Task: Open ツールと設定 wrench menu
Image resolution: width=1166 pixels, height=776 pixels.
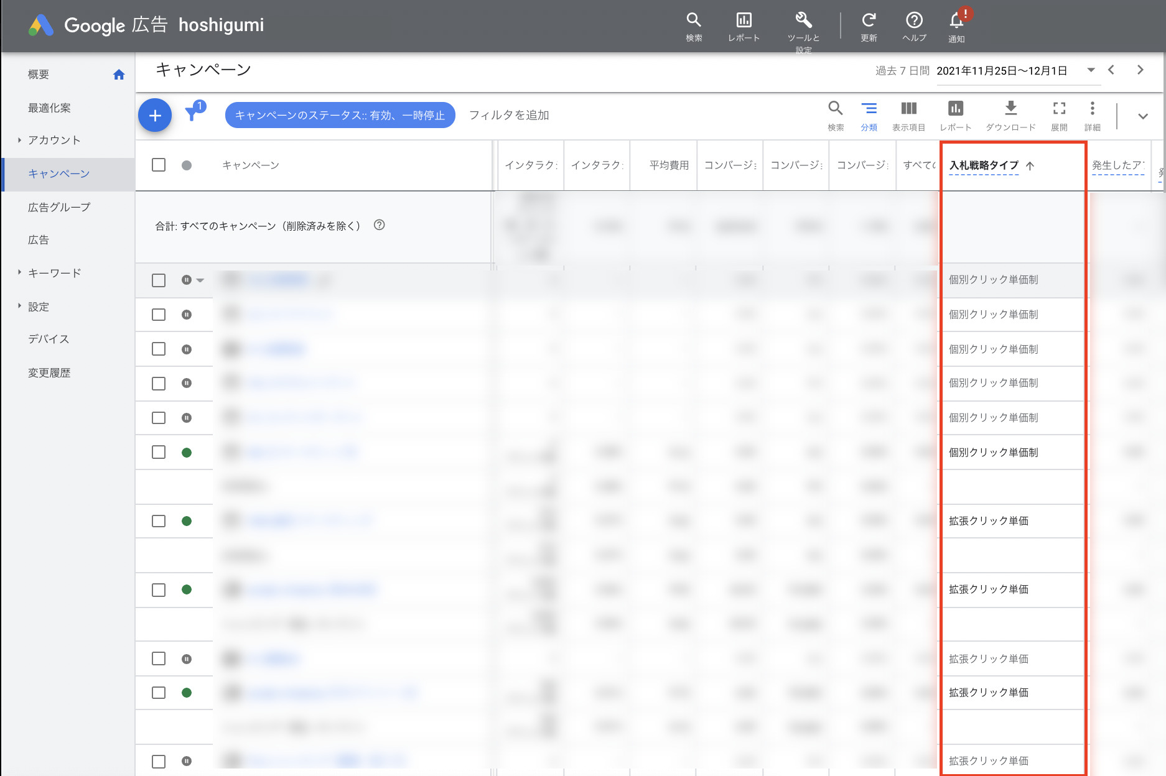Action: (803, 22)
